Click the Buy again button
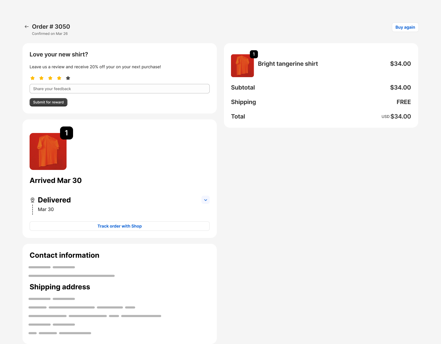This screenshot has width=441, height=344. tap(405, 27)
